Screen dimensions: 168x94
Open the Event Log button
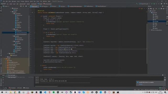(x=162, y=88)
